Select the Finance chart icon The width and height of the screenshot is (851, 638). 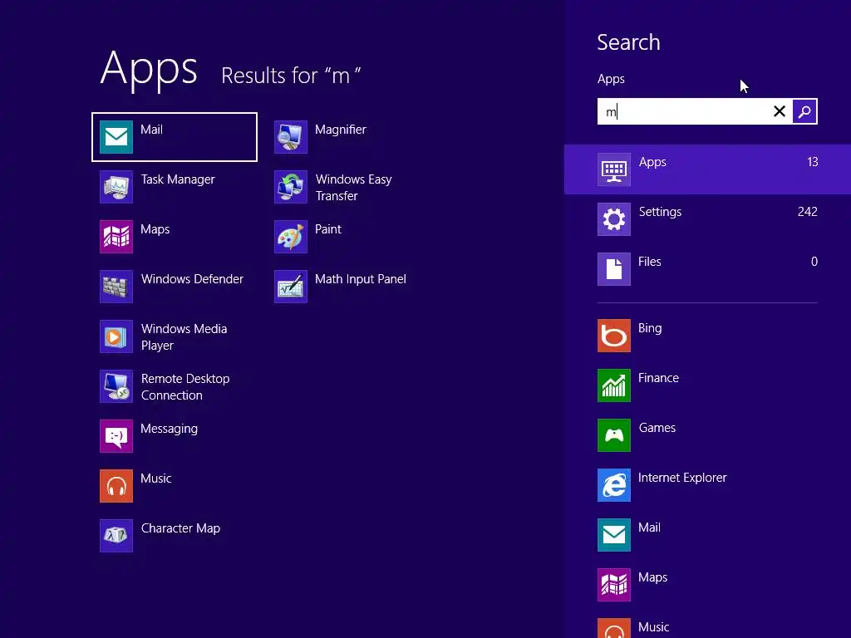[x=614, y=385]
